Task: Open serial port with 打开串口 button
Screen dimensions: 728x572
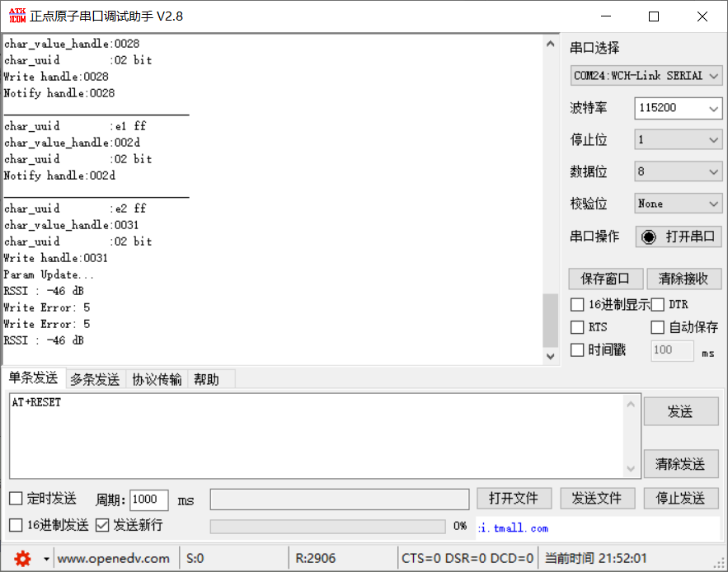Action: tap(678, 237)
